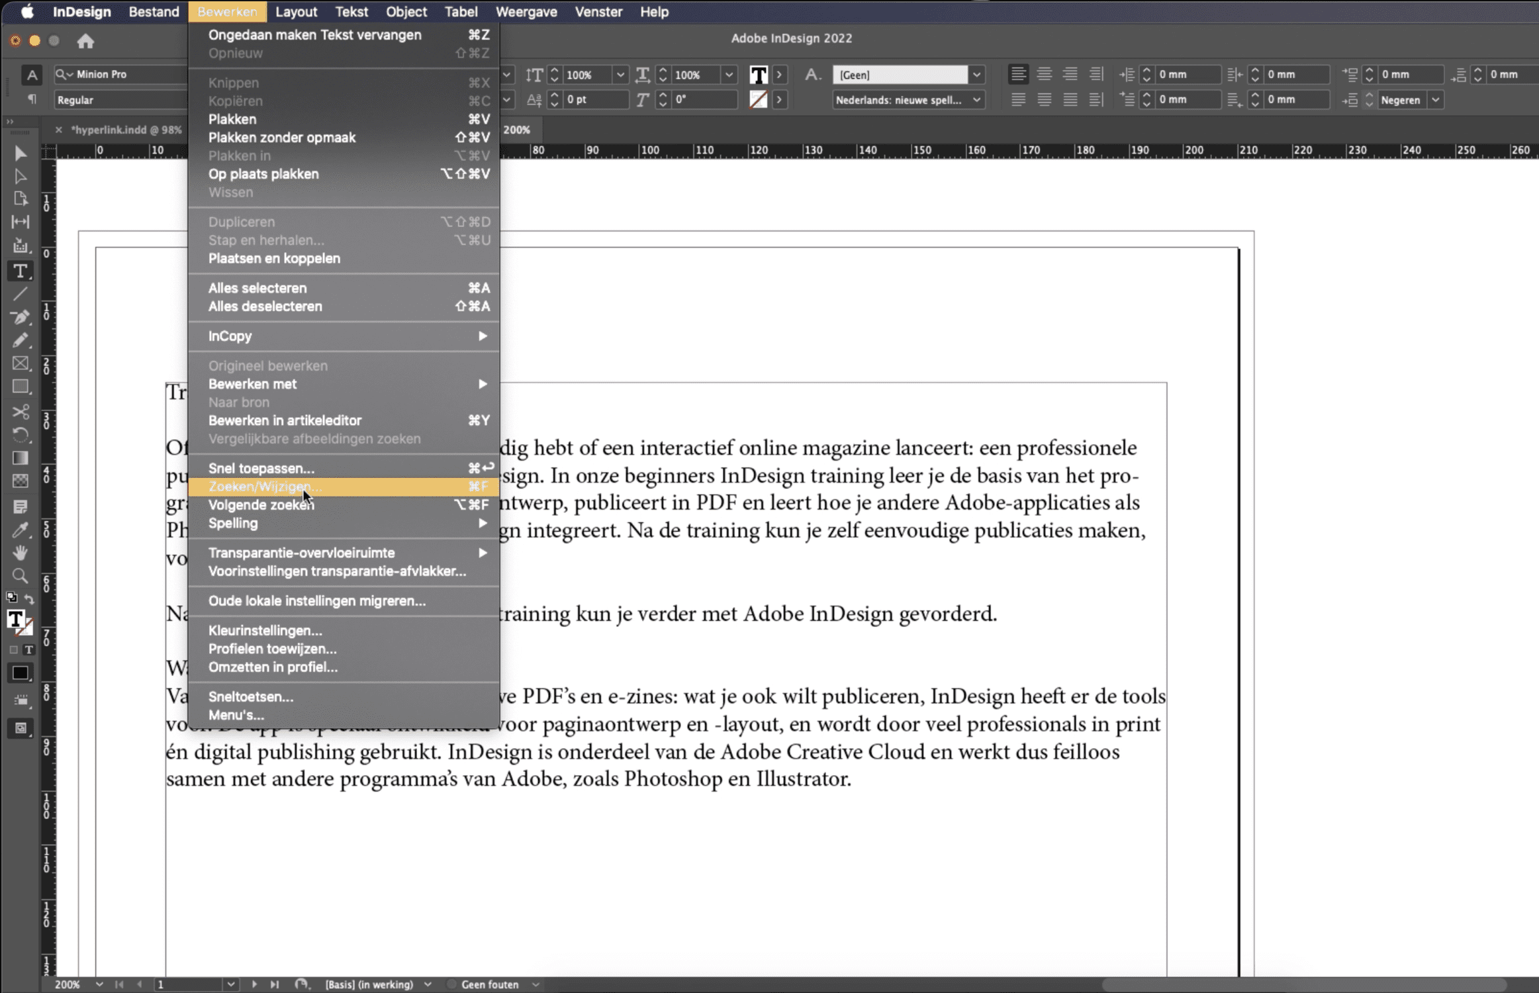
Task: Choose Alles selecteren
Action: pos(344,288)
